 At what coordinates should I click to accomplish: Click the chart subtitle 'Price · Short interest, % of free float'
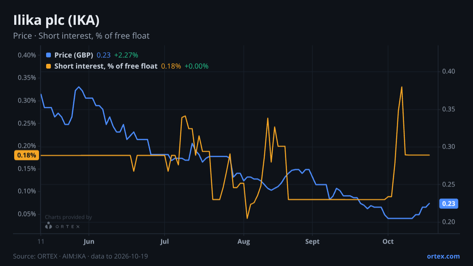pos(81,36)
